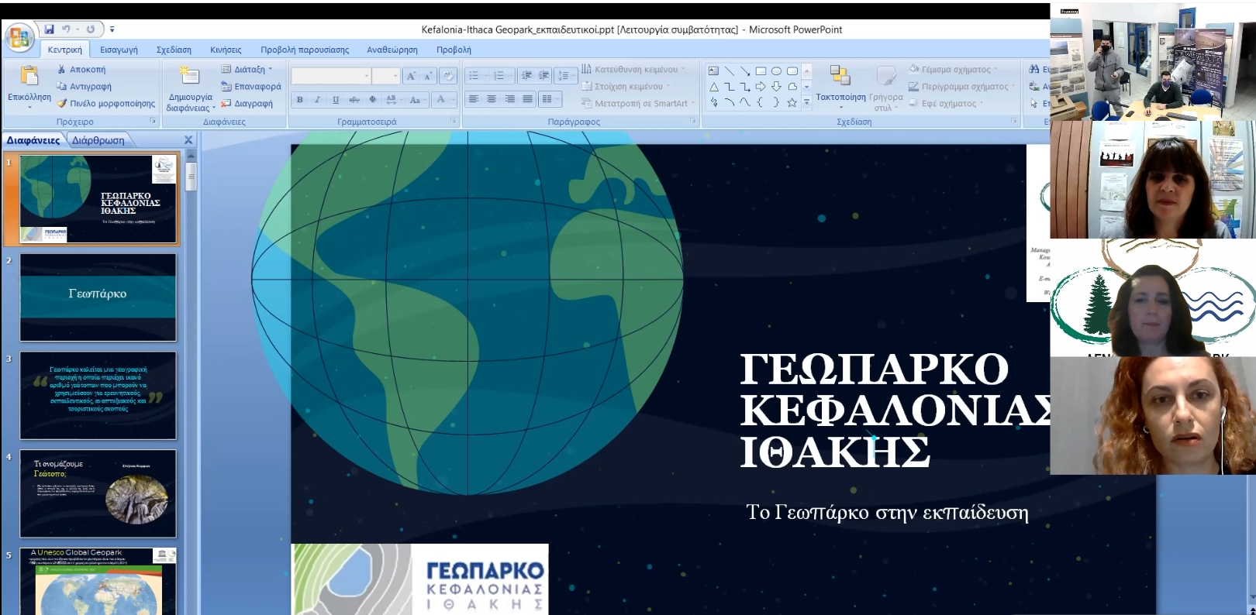
Task: Click the Επικόλληση paste icon
Action: pos(29,76)
